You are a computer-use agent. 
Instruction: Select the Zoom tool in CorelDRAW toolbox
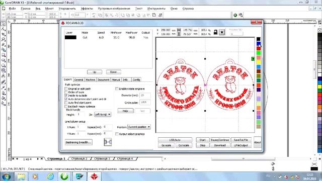(x=4, y=39)
